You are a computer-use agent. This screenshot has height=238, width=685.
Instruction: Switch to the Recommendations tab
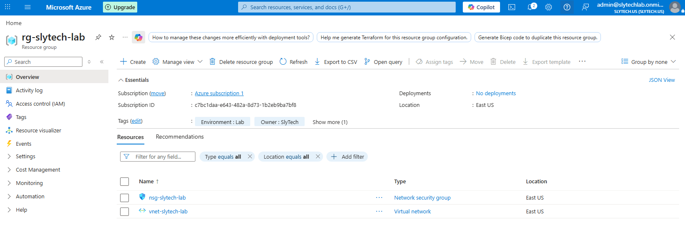pos(180,137)
